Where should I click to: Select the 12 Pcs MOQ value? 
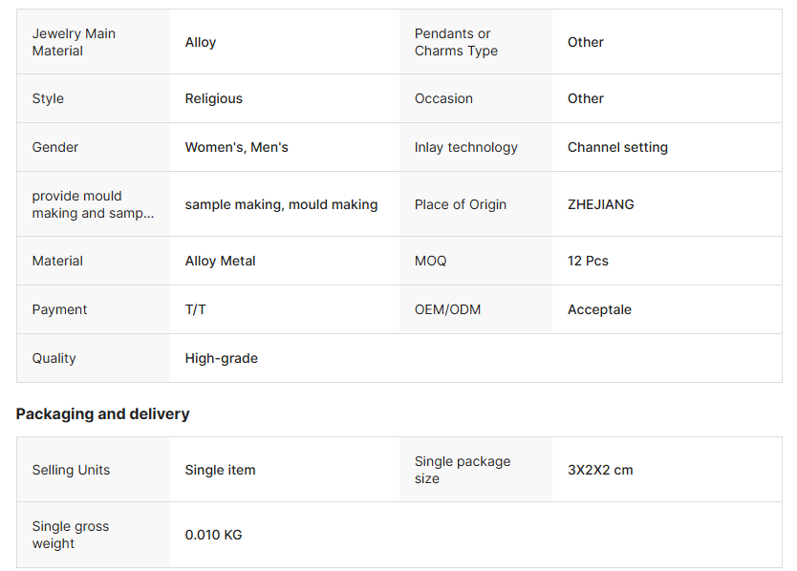[588, 261]
